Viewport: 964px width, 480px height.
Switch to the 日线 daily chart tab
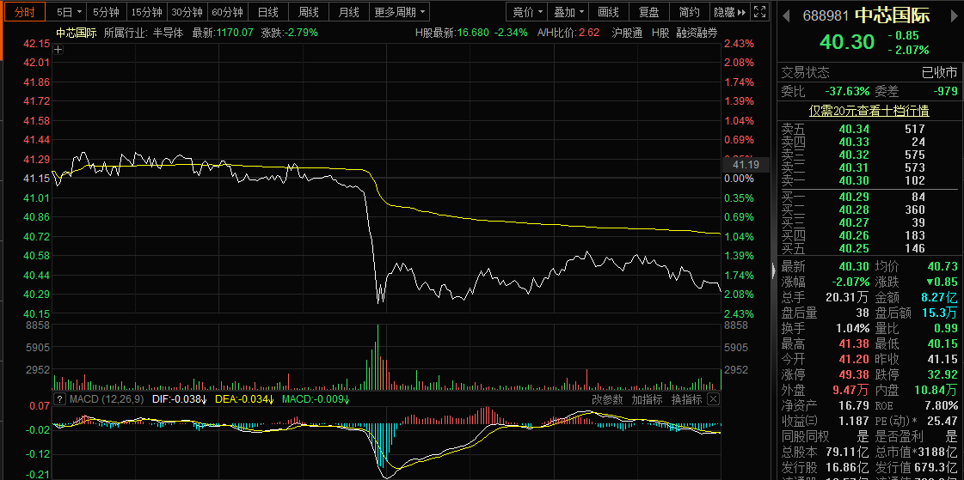[x=268, y=12]
